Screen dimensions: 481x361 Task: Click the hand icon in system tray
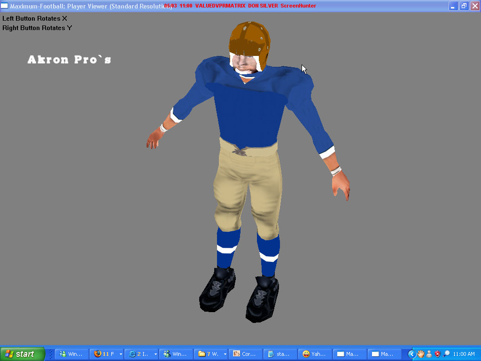[x=420, y=354]
